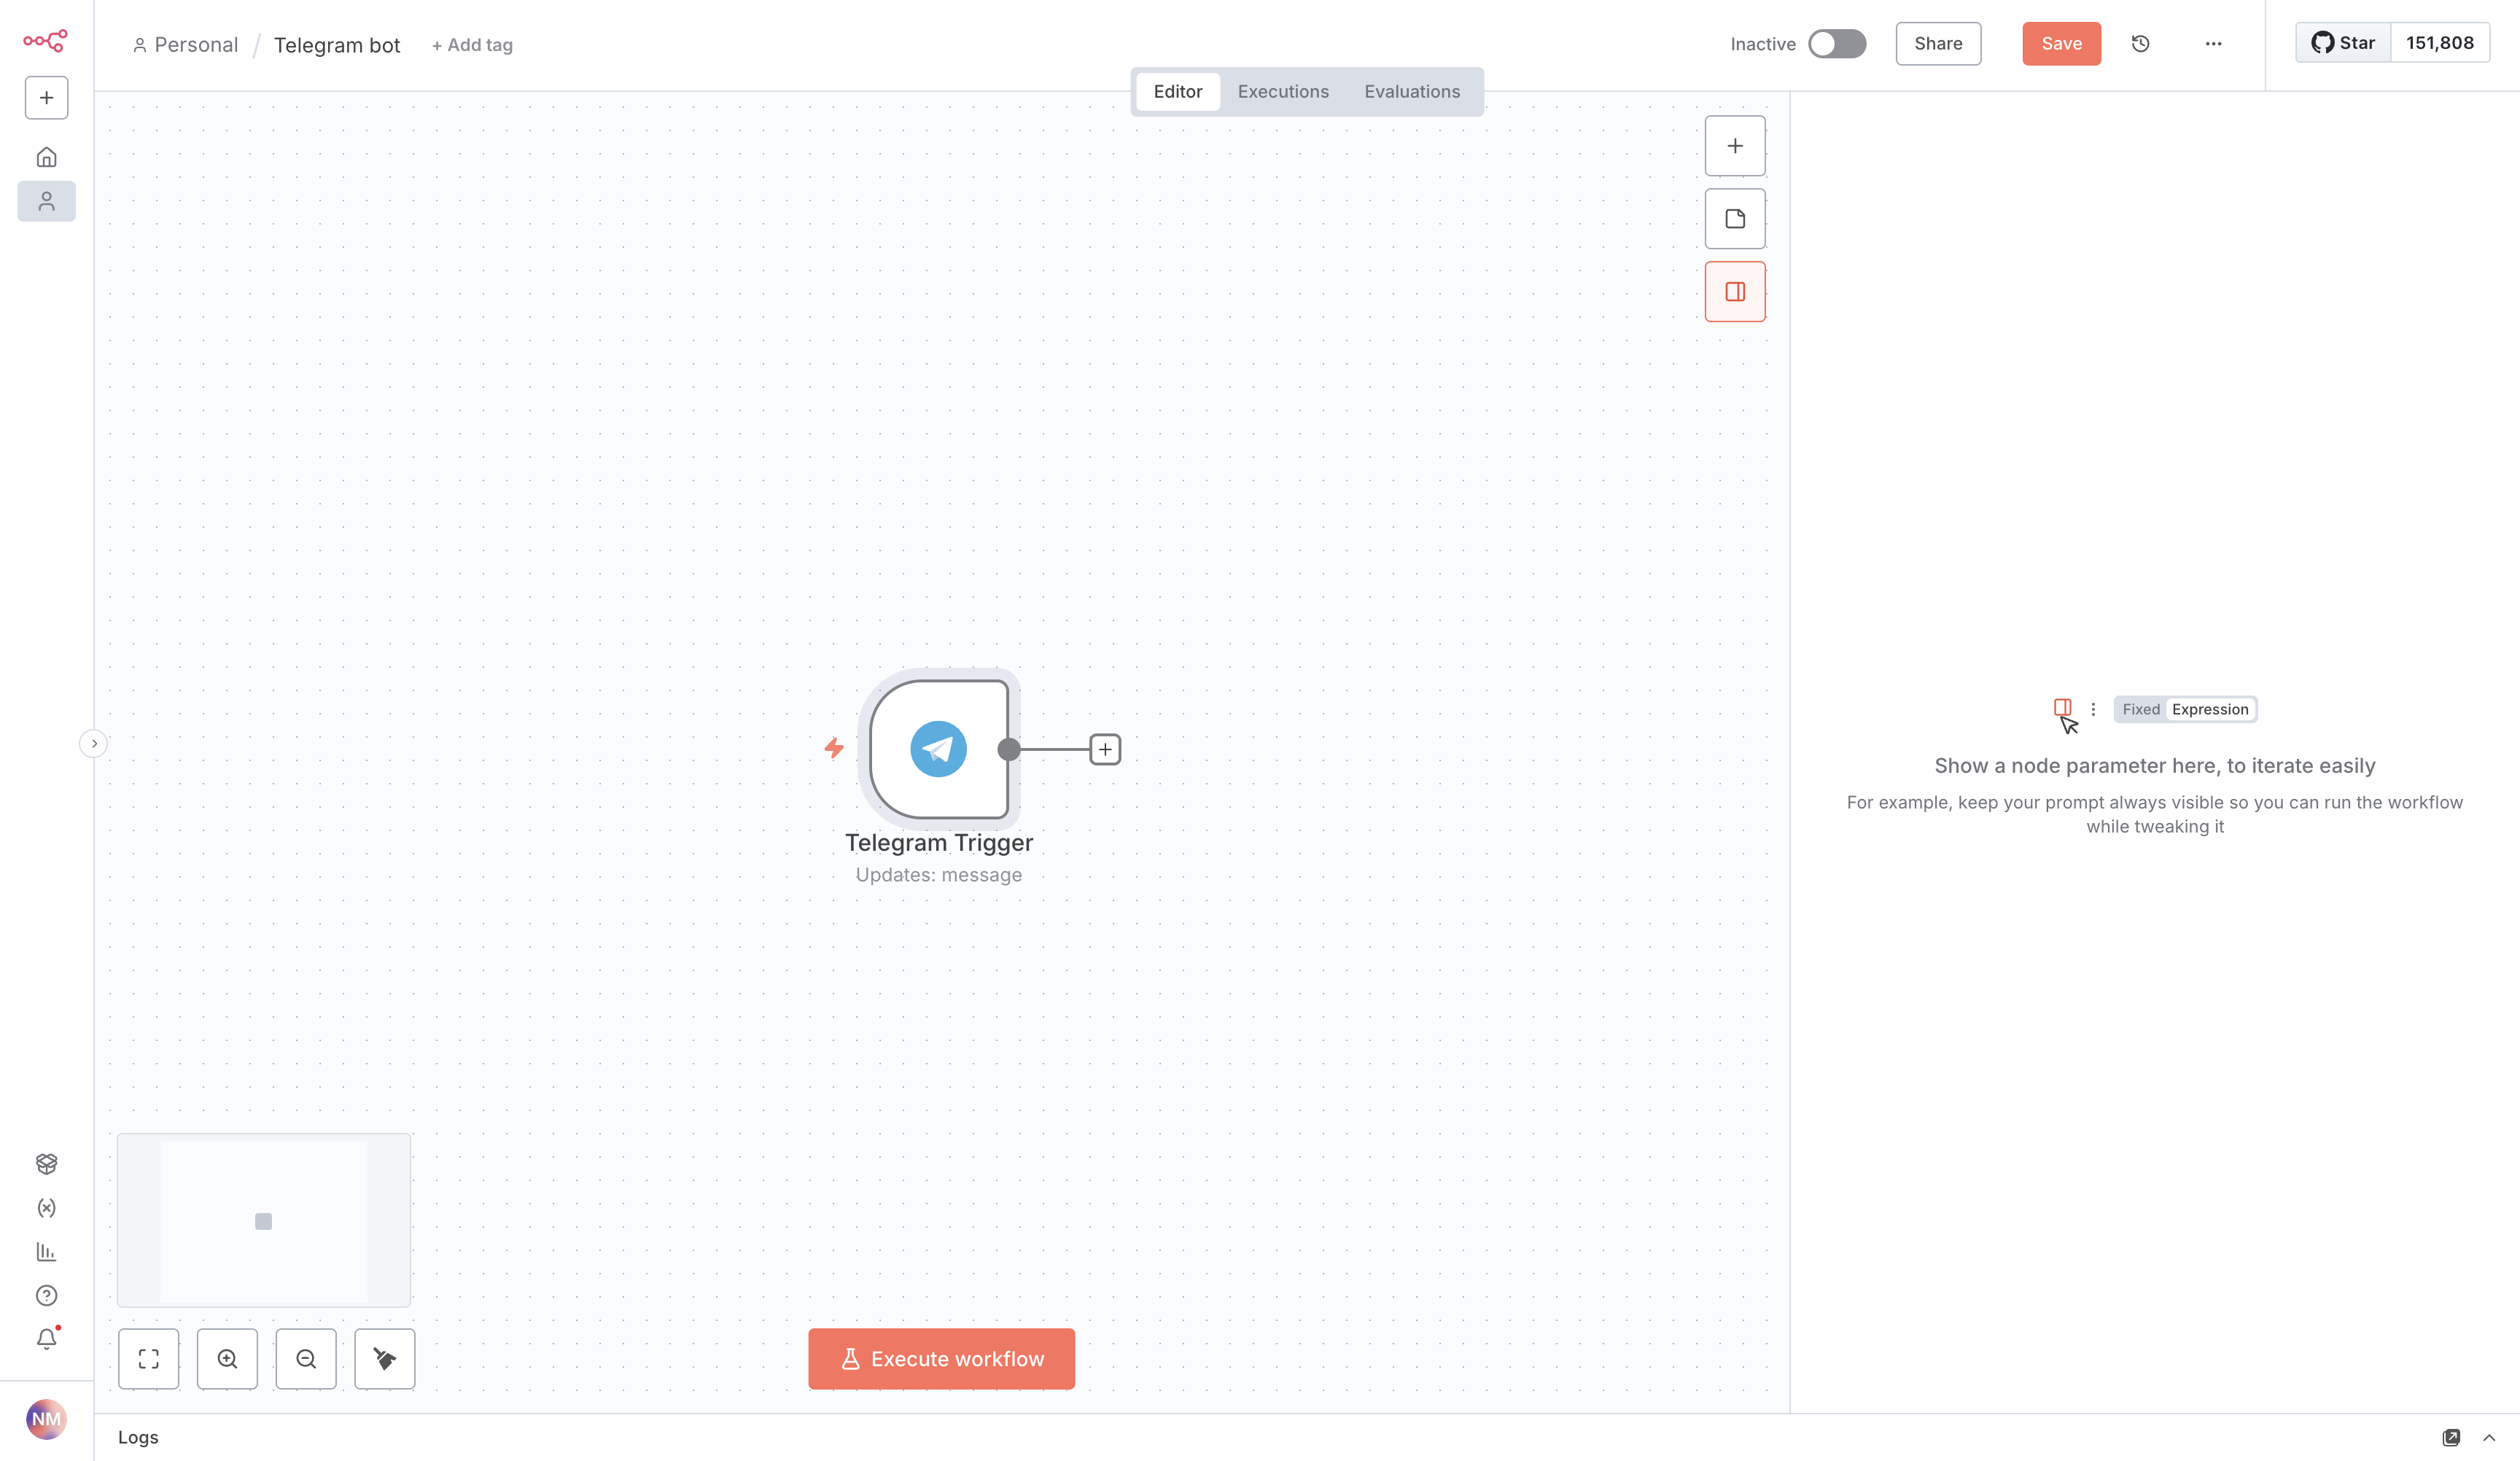Toggle the workflow Inactive switch
2520x1461 pixels.
coord(1836,44)
